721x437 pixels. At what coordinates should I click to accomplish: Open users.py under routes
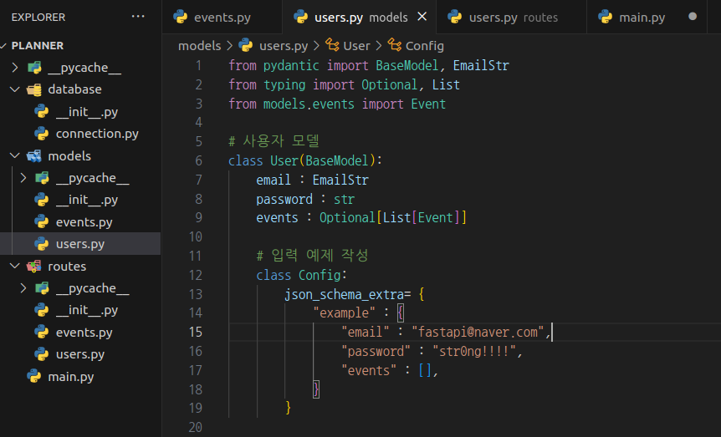coord(80,354)
